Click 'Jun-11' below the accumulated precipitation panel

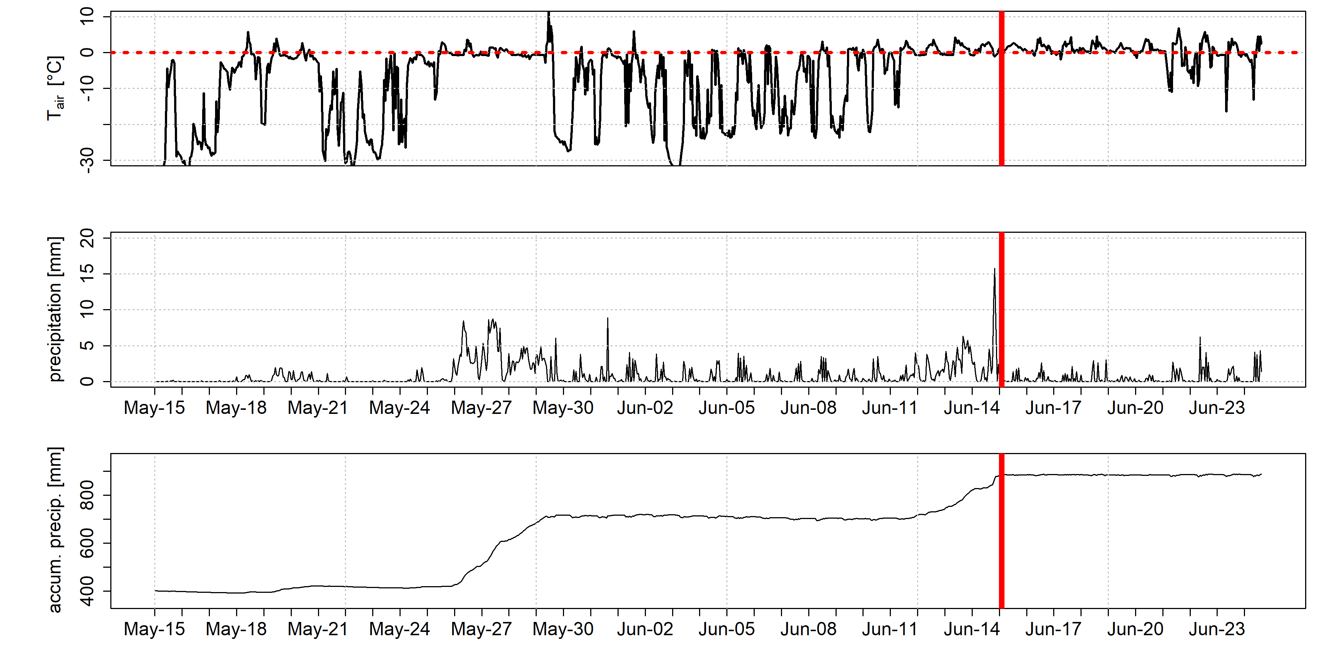[890, 629]
